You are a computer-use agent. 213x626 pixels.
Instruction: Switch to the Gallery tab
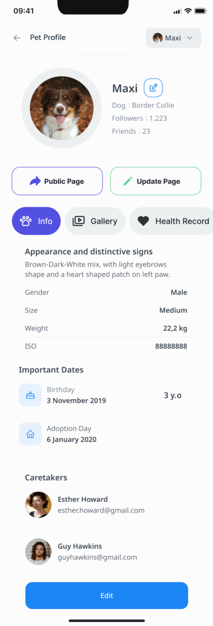point(95,221)
